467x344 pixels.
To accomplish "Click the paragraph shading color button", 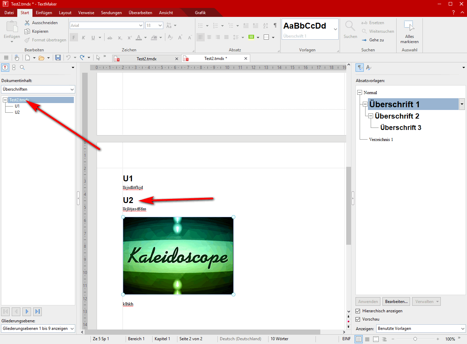I will (251, 37).
